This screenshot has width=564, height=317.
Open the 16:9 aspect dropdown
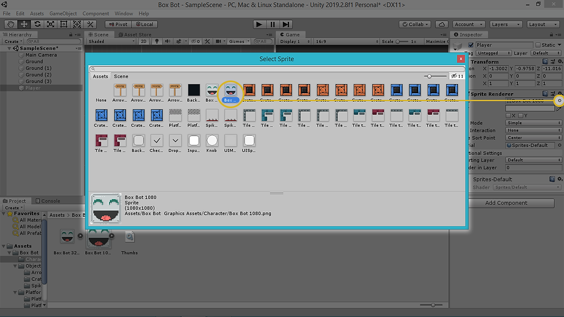coord(347,41)
